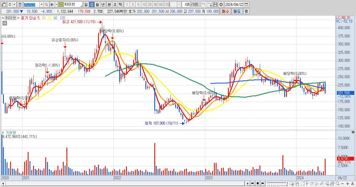Choose interval 1 button

point(127,4)
